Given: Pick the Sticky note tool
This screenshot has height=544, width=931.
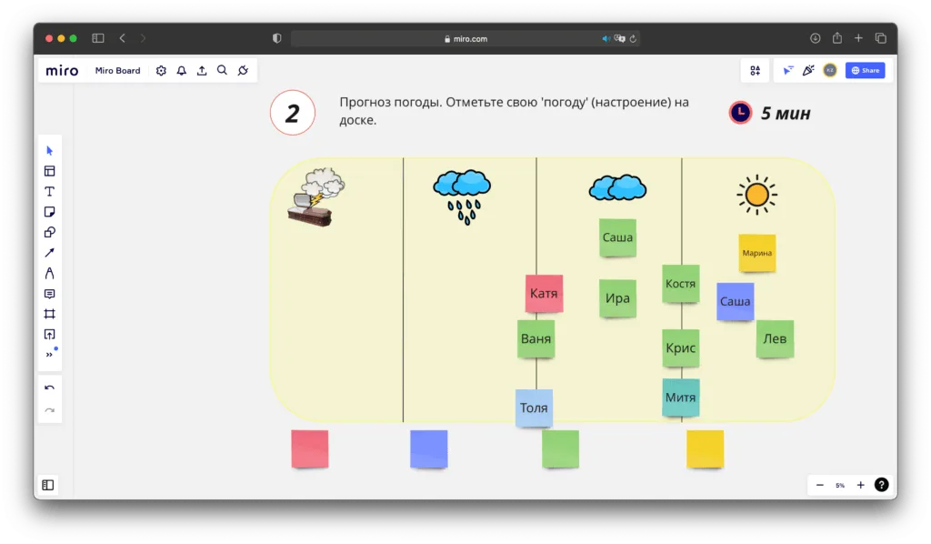Looking at the screenshot, I should pos(50,212).
